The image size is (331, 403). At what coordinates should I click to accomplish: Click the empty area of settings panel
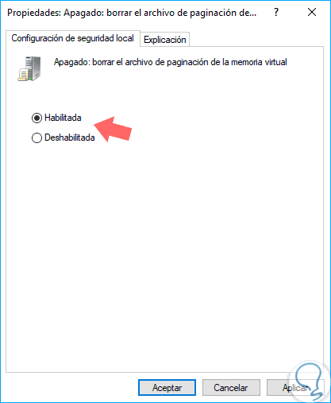[x=164, y=252]
